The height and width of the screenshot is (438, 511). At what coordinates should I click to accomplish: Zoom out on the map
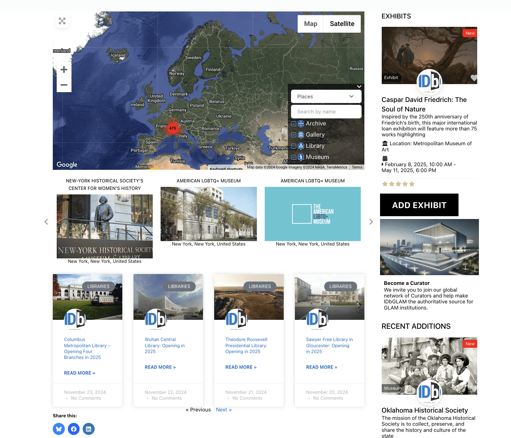click(64, 85)
